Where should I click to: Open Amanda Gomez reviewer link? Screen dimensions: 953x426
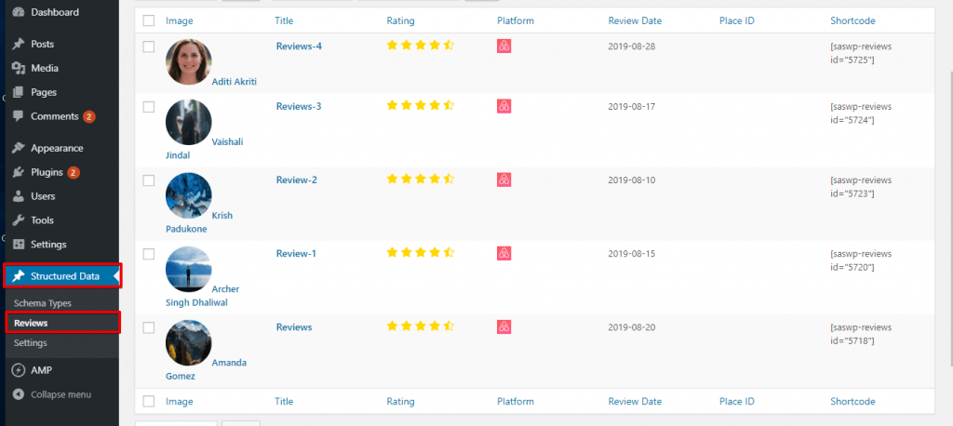206,369
